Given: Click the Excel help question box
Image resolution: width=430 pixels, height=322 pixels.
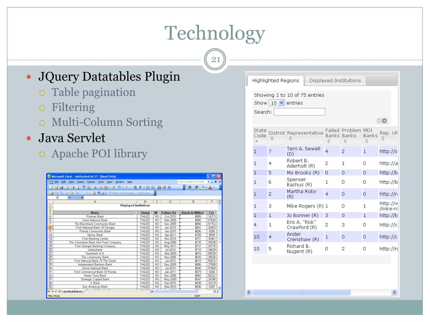Looking at the screenshot, I should (191, 182).
